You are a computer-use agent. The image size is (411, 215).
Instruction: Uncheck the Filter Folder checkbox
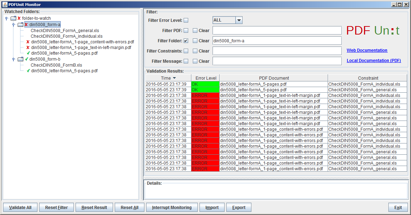click(x=186, y=41)
